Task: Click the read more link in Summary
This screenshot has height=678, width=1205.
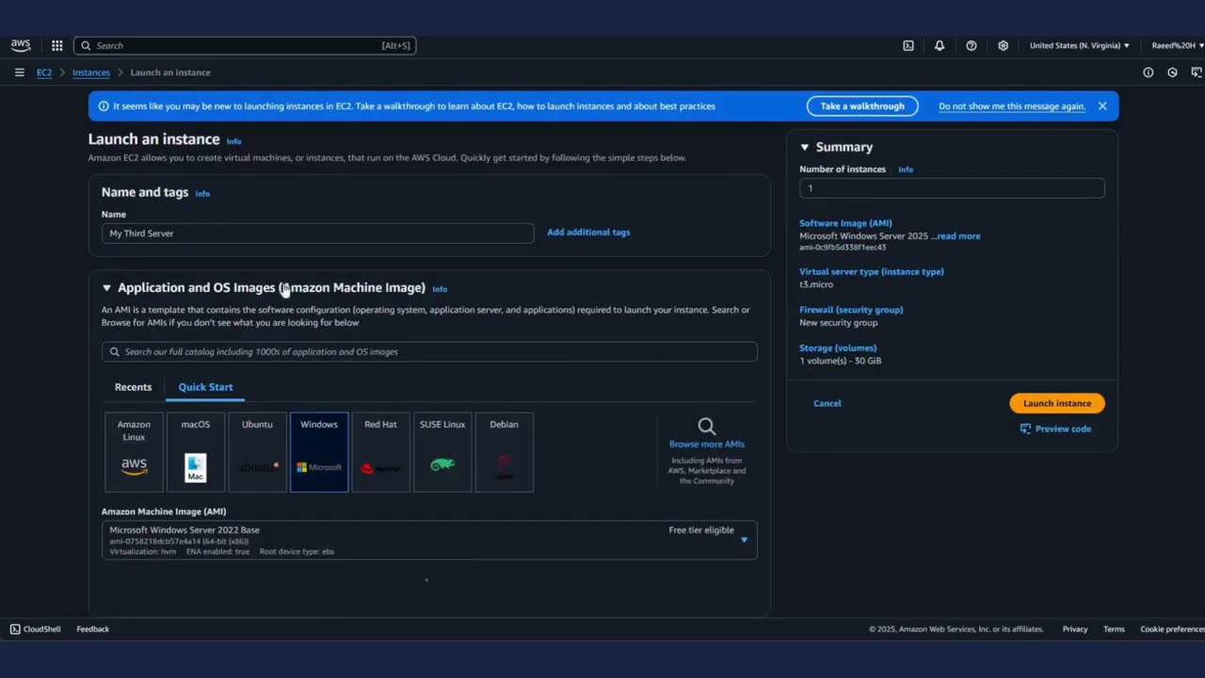Action: [x=958, y=236]
